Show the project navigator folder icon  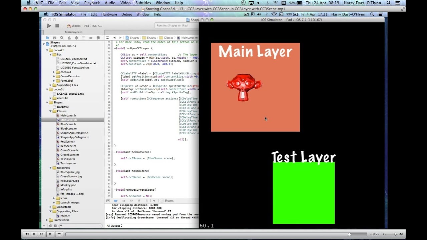47,38
